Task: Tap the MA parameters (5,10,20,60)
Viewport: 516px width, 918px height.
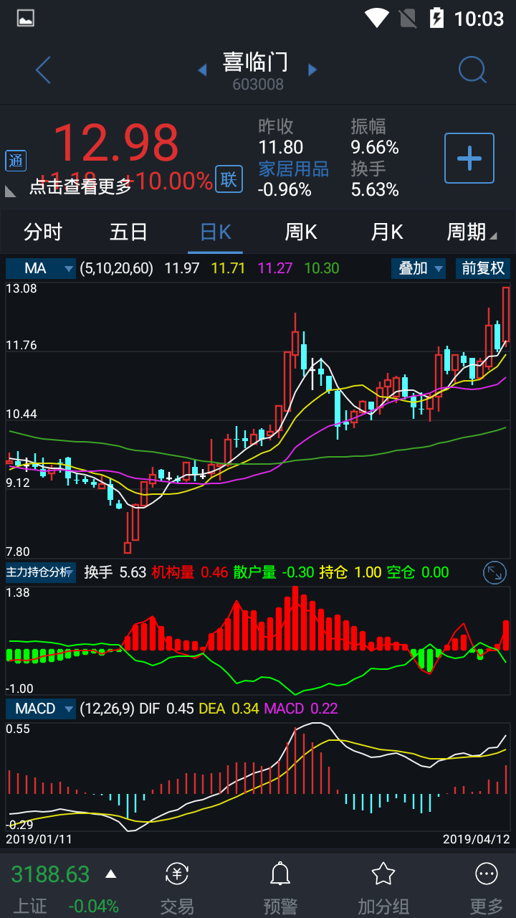Action: coord(116,268)
